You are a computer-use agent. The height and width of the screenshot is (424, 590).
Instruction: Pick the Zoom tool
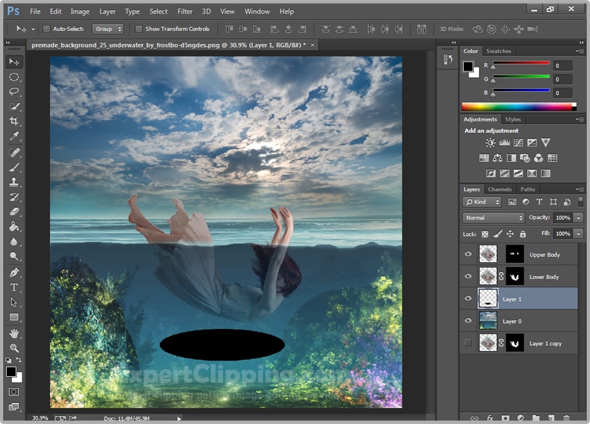coord(14,348)
